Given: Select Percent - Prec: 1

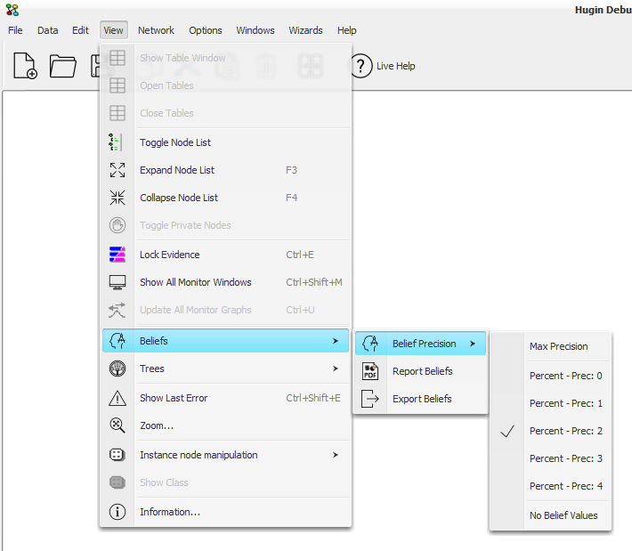Looking at the screenshot, I should point(550,403).
